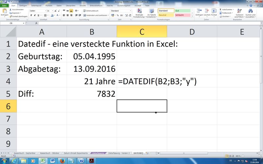Open font size 11 dropdown

pyautogui.click(x=52, y=11)
